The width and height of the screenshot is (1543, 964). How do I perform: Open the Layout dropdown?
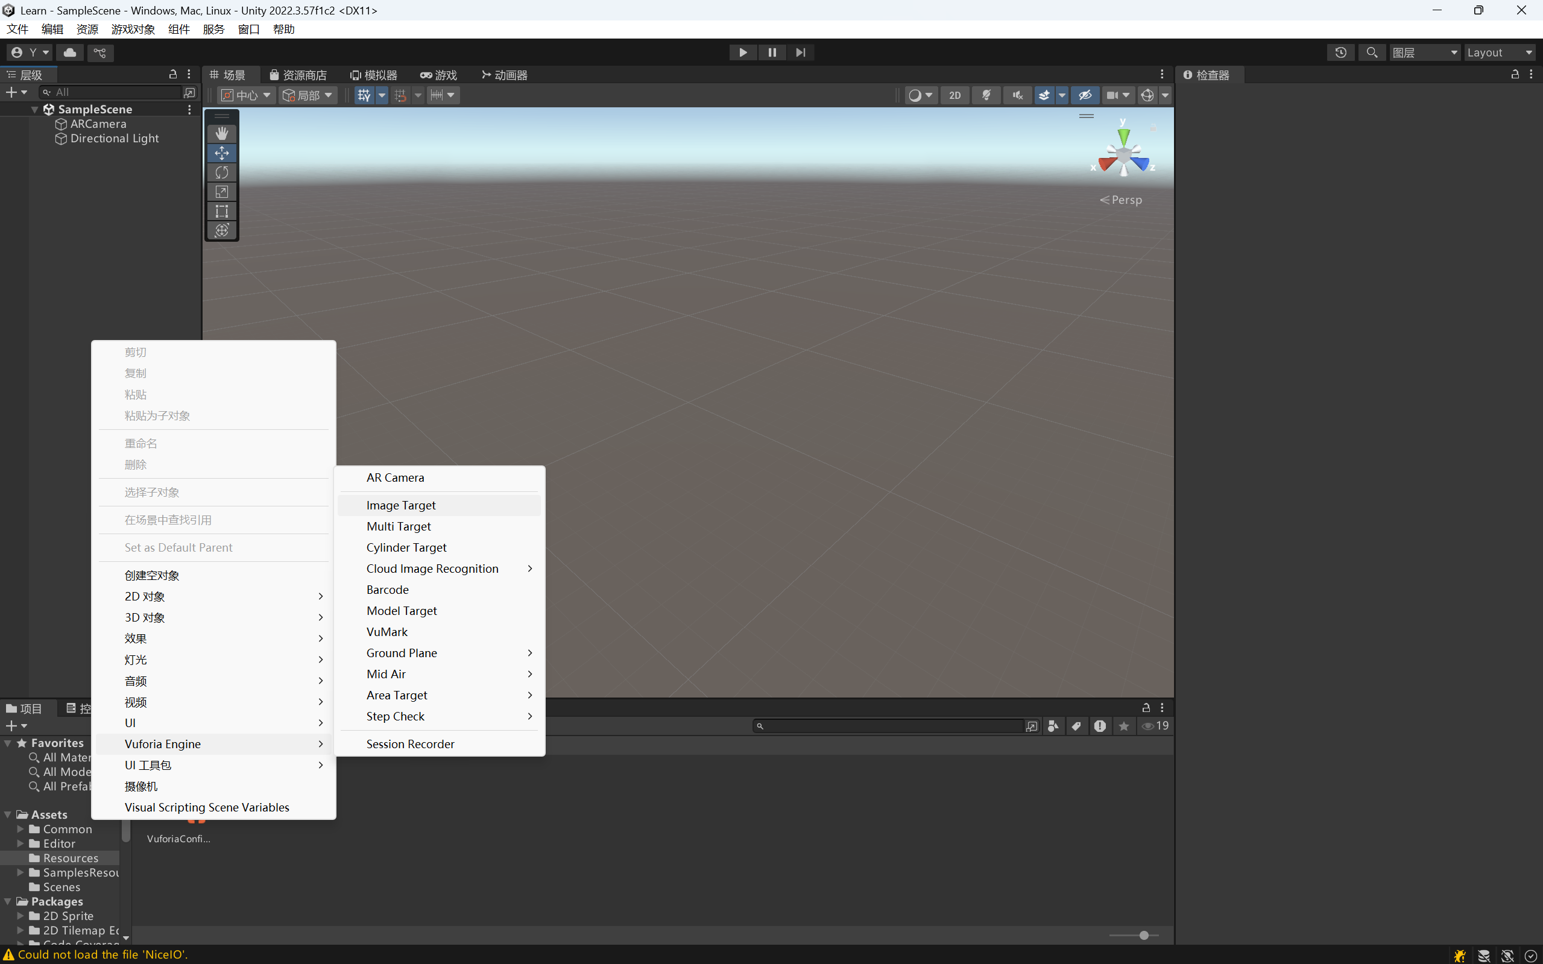[x=1499, y=52]
